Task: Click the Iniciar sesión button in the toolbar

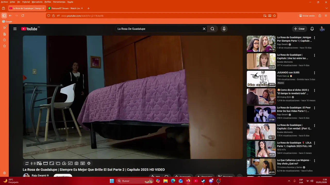Action: coord(307,16)
